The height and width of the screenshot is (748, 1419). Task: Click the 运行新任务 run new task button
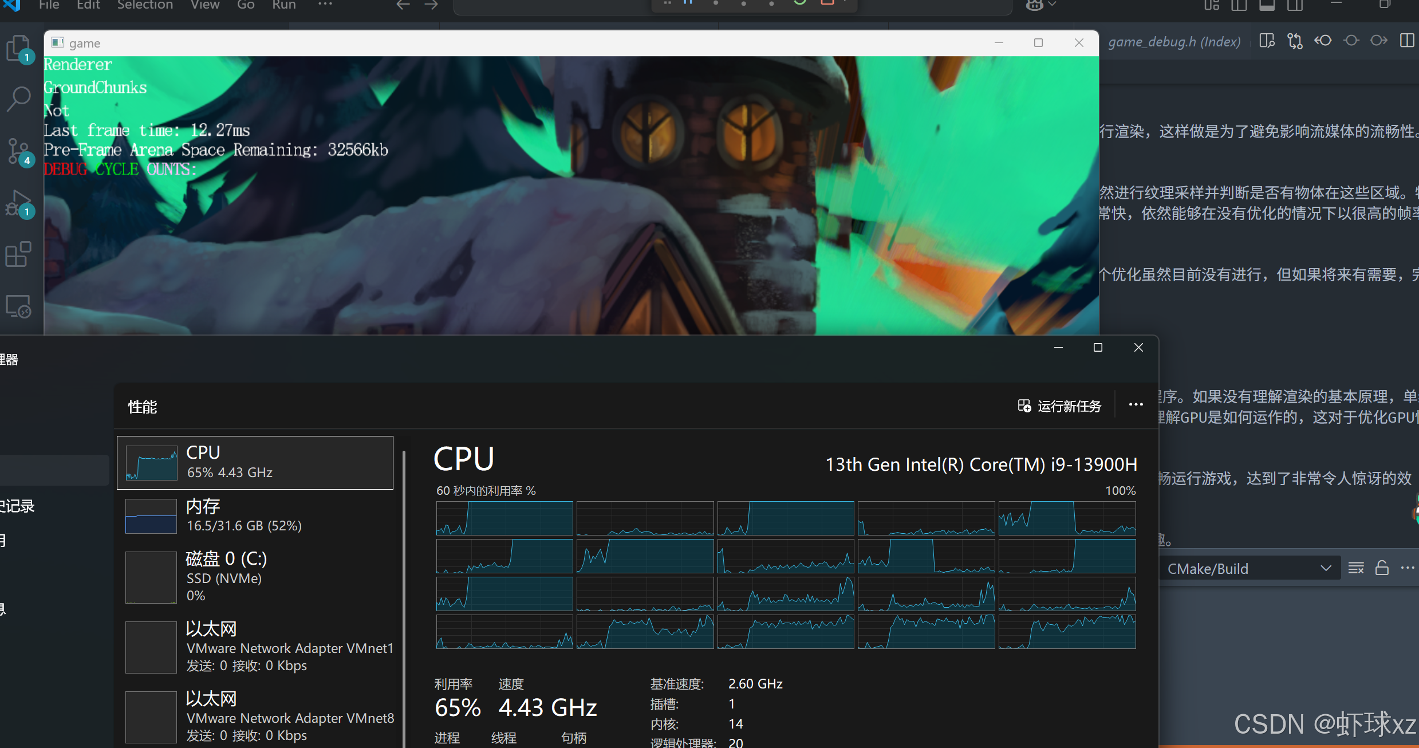click(1059, 406)
